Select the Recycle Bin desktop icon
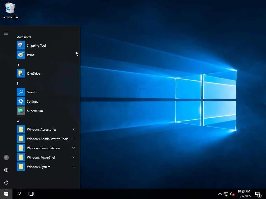266x199 pixels. pyautogui.click(x=10, y=8)
